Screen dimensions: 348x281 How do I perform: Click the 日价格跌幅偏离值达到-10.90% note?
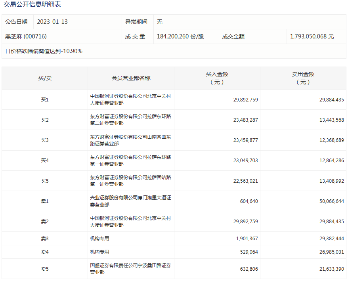click(44, 51)
